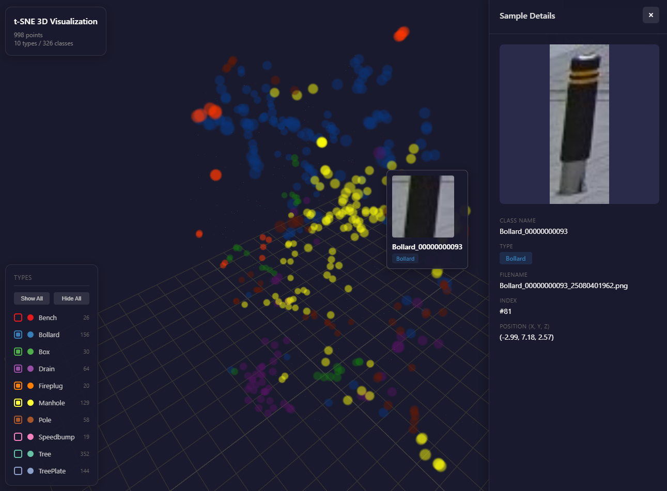Click the yellow Manhole color dot
667x491 pixels.
pyautogui.click(x=30, y=403)
